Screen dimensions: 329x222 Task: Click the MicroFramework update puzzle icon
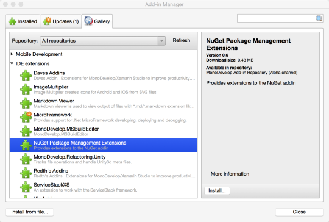(26, 117)
